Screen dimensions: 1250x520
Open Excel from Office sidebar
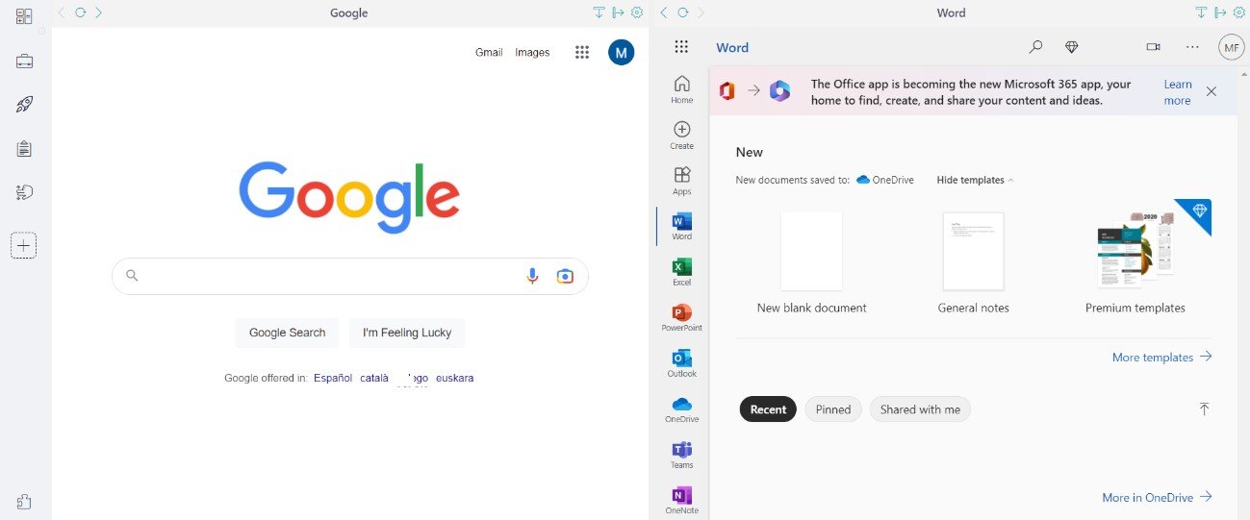[681, 272]
